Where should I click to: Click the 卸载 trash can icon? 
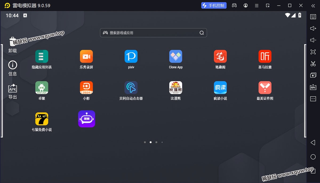[x=13, y=42]
